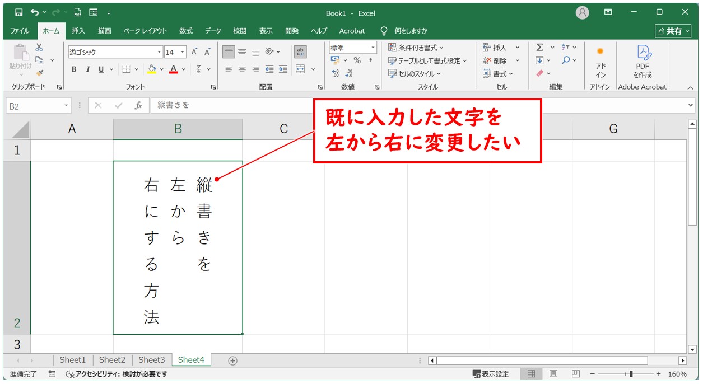Toggle Italic formatting
Image resolution: width=703 pixels, height=384 pixels.
[87, 69]
